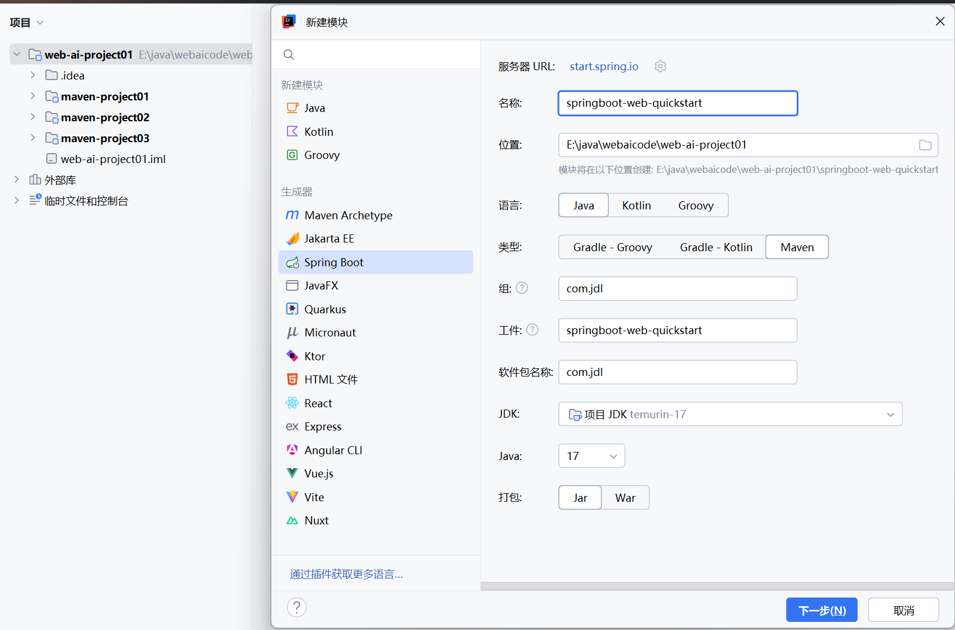Click the React atom icon
The image size is (955, 630).
click(x=292, y=403)
